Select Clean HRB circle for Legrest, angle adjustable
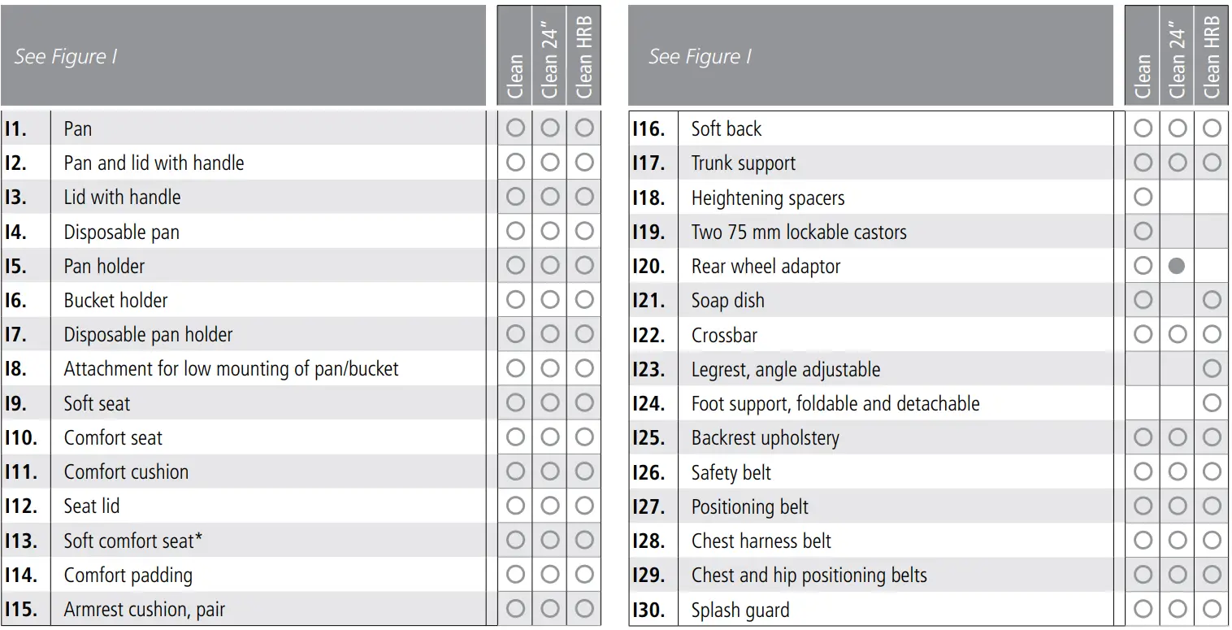The height and width of the screenshot is (630, 1232). (1212, 369)
